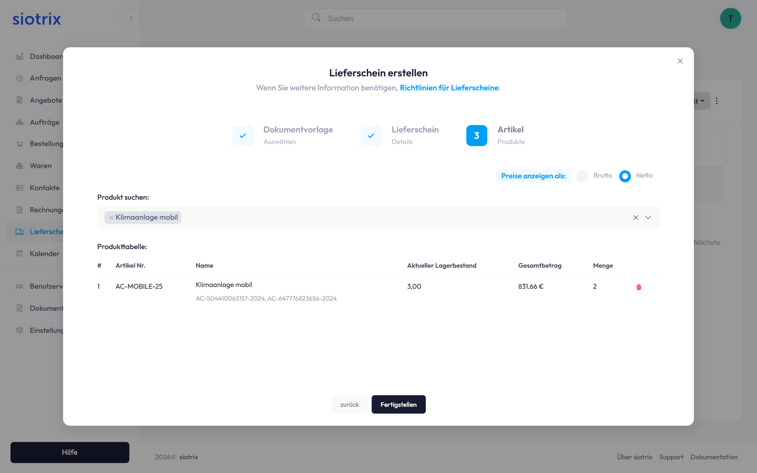Open the Kontakte menu item
This screenshot has height=473, width=757.
(x=45, y=188)
